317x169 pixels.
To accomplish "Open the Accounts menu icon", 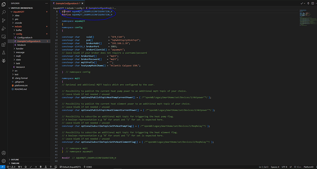I will pos(4,153).
